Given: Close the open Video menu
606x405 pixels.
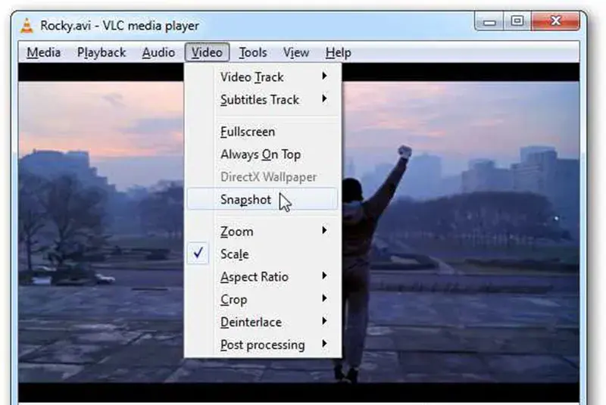Looking at the screenshot, I should point(207,52).
